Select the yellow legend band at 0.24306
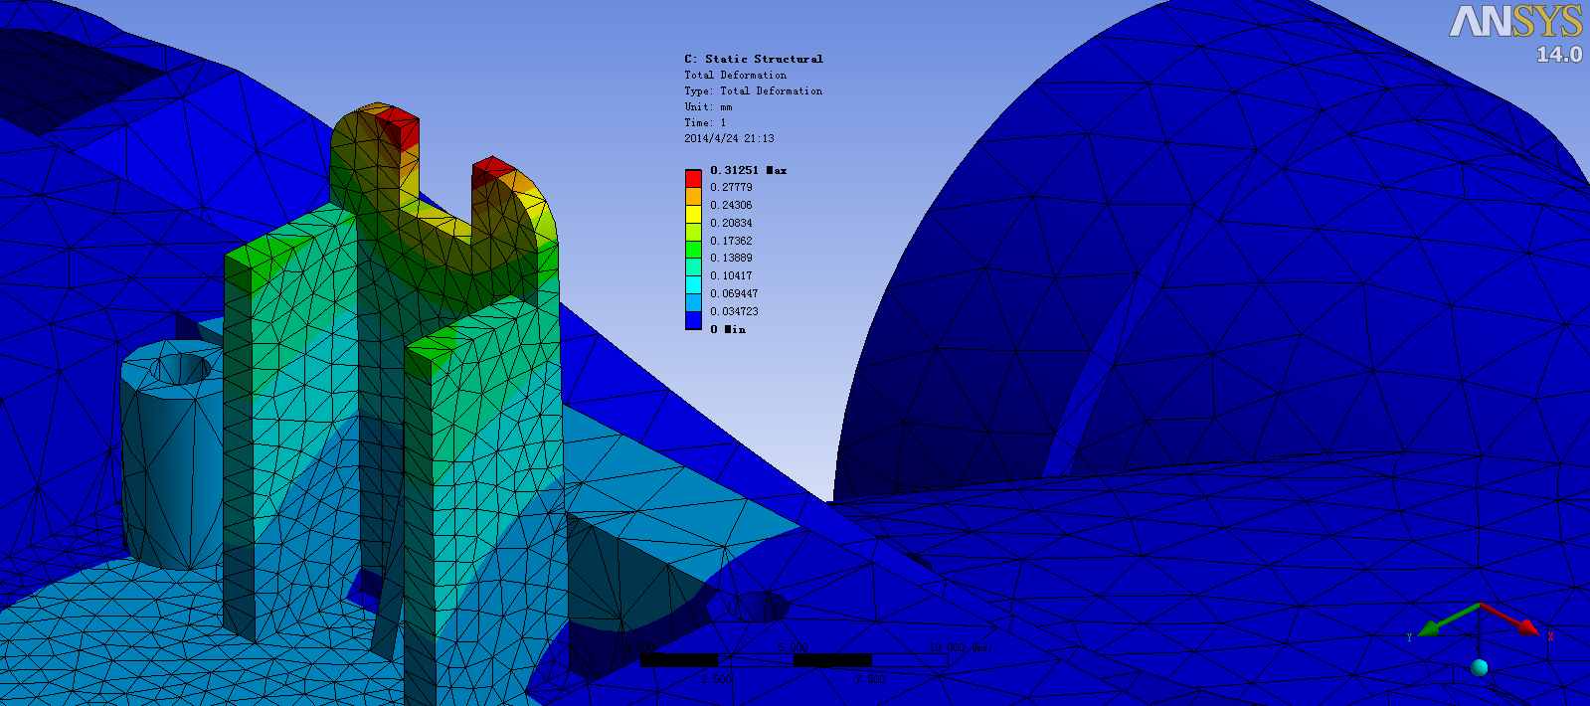The height and width of the screenshot is (706, 1590). click(693, 214)
